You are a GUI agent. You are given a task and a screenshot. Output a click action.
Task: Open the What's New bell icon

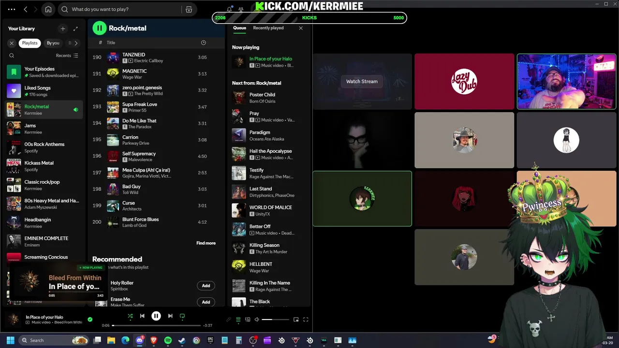pyautogui.click(x=229, y=9)
